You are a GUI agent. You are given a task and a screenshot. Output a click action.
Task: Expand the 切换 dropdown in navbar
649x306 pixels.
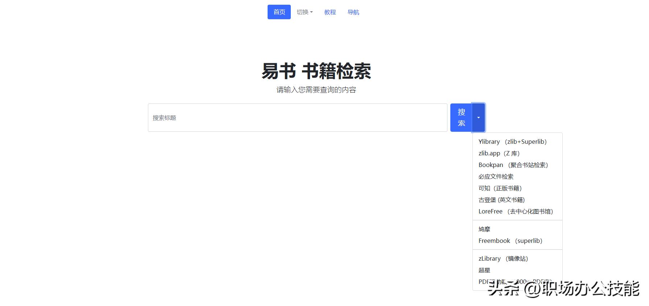tap(305, 12)
